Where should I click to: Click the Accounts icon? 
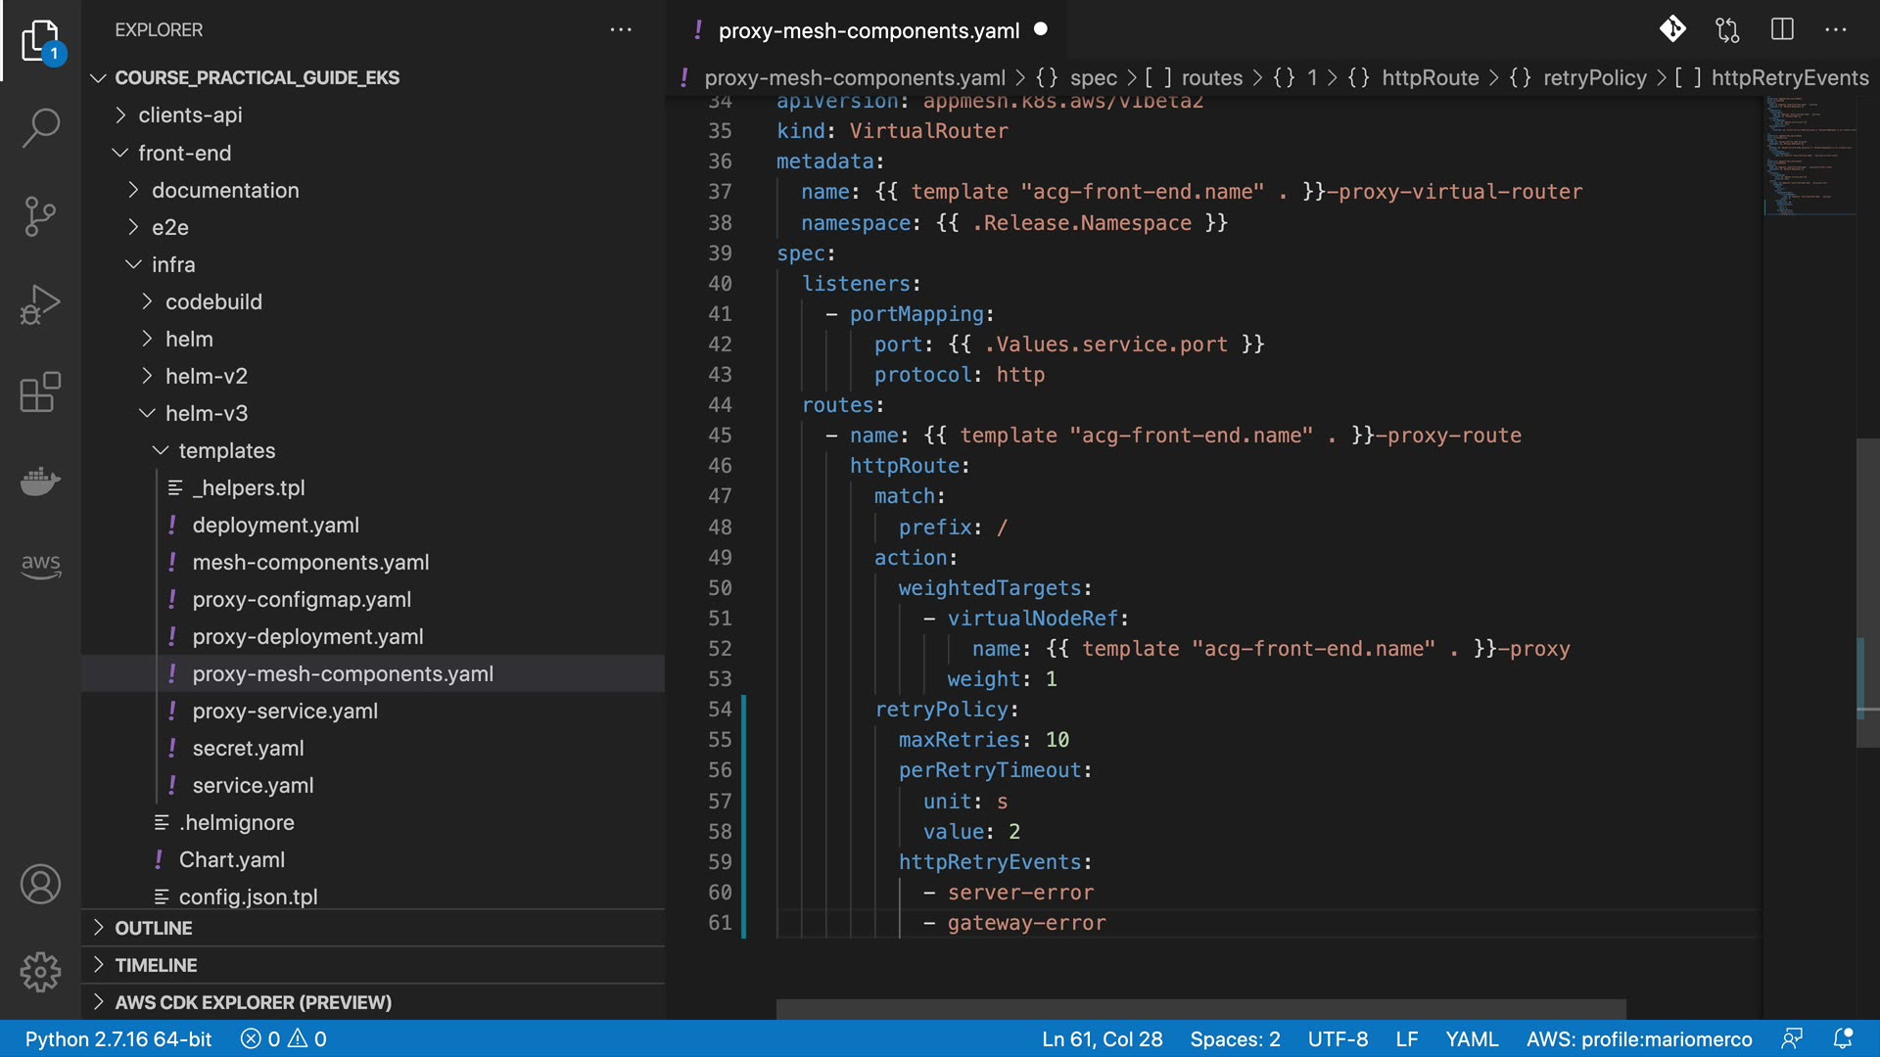(40, 885)
